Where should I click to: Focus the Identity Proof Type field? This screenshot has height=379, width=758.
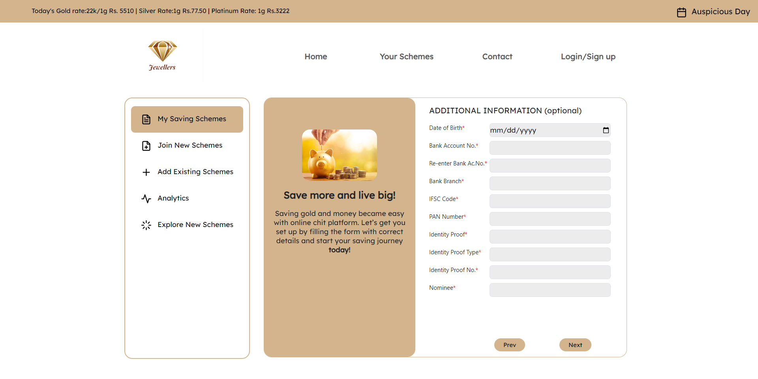click(x=550, y=255)
